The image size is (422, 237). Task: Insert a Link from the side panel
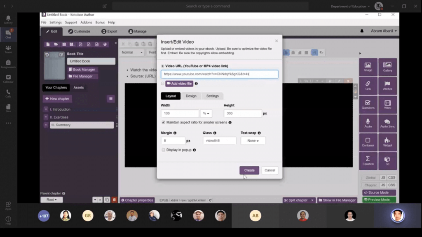pos(368,86)
